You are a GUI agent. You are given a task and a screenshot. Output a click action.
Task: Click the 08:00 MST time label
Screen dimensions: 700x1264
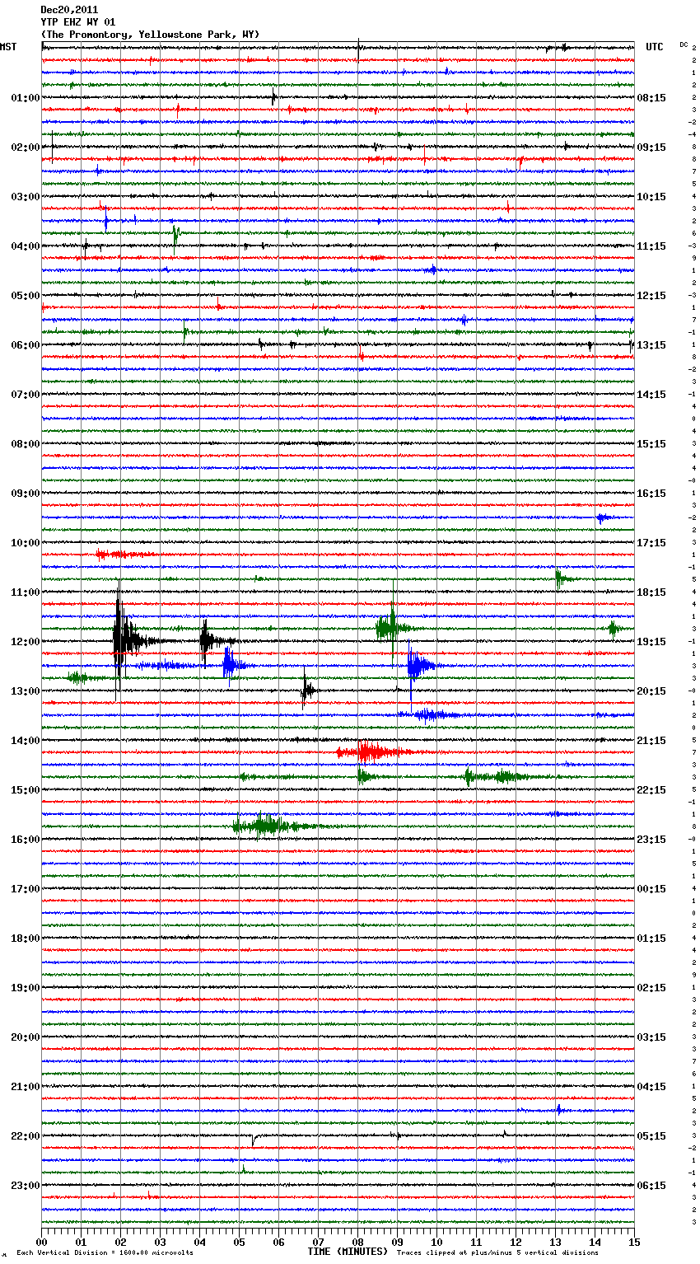(26, 444)
